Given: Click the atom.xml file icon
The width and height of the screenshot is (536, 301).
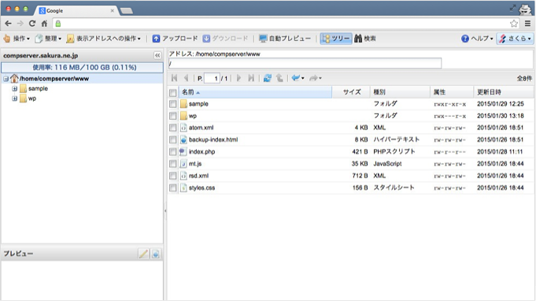Looking at the screenshot, I should pos(183,128).
